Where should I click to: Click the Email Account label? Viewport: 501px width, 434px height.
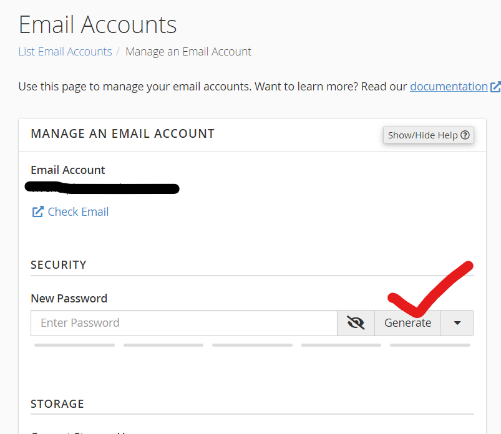[x=68, y=170]
